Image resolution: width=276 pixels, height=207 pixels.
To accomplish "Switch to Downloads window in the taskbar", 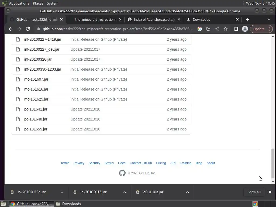I will [68, 204].
